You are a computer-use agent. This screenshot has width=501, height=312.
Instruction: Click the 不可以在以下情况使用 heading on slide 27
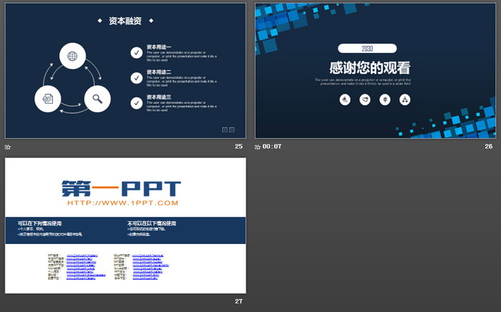(x=152, y=223)
